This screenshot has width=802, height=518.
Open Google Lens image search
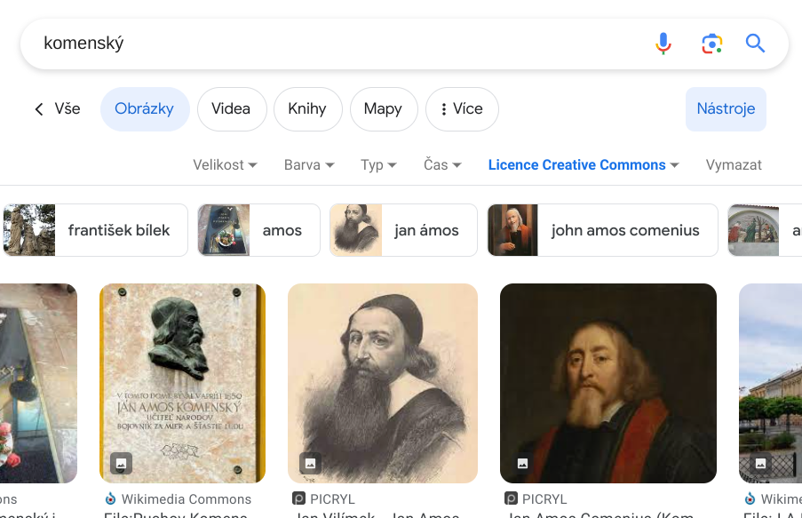coord(711,44)
